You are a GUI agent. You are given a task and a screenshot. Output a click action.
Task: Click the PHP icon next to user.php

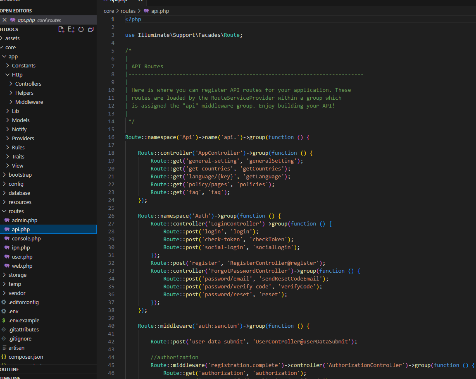point(7,257)
